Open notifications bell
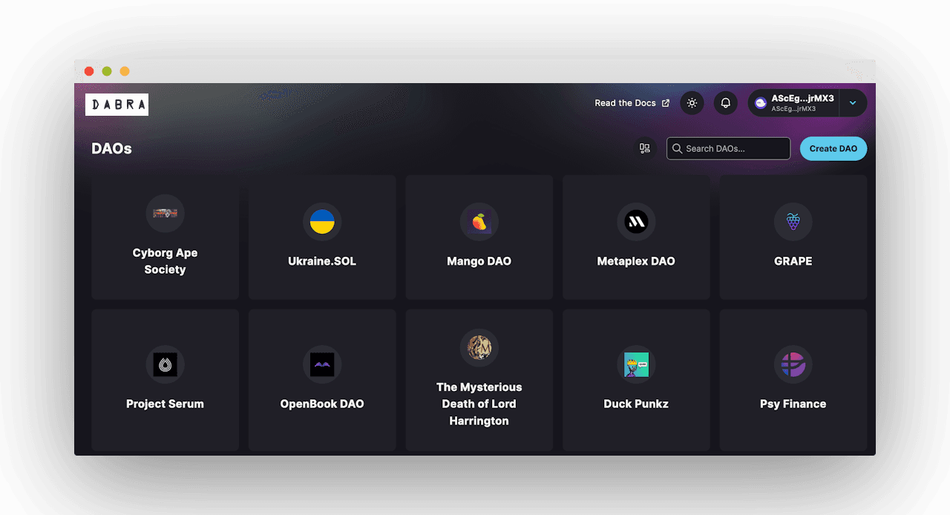This screenshot has height=515, width=950. tap(726, 103)
